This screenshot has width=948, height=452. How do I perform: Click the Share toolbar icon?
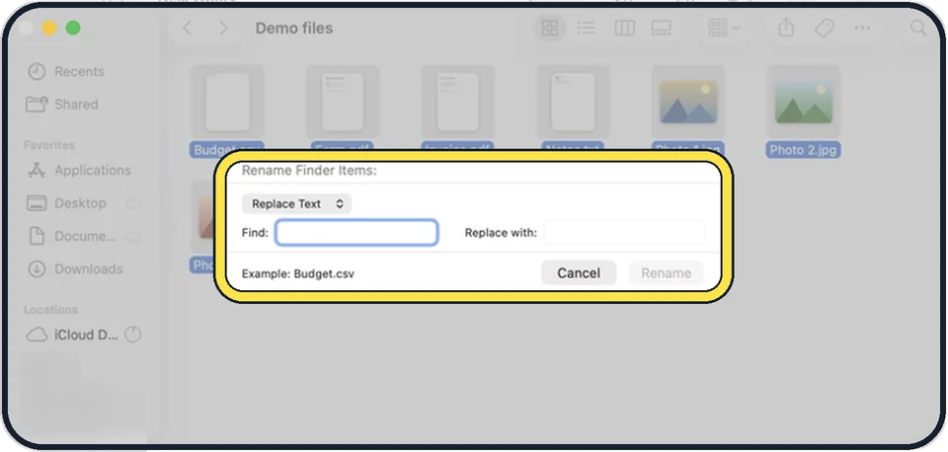(785, 28)
